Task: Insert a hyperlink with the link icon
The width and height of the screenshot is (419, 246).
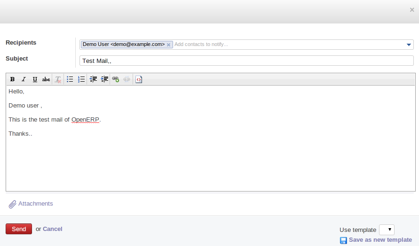Action: 116,79
